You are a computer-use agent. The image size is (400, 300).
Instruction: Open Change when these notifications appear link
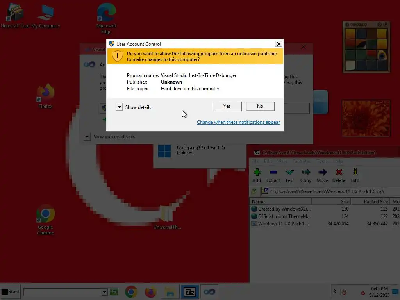(238, 122)
